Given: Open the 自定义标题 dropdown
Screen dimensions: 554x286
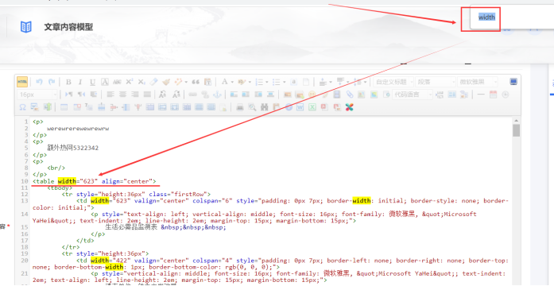Looking at the screenshot, I should pos(393,82).
